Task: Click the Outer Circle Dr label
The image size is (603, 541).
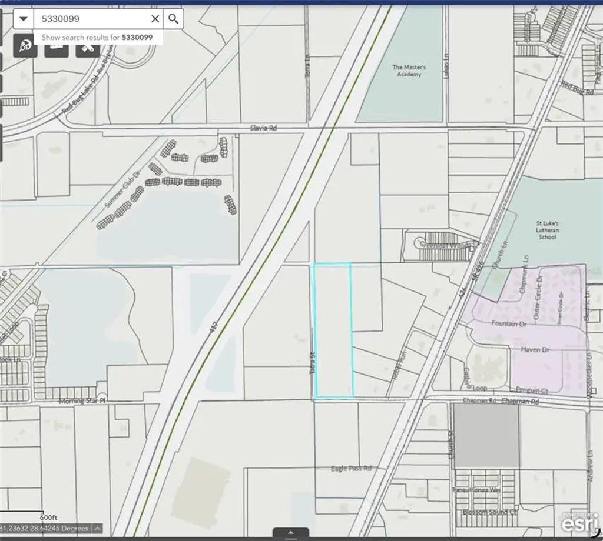Action: (x=537, y=297)
